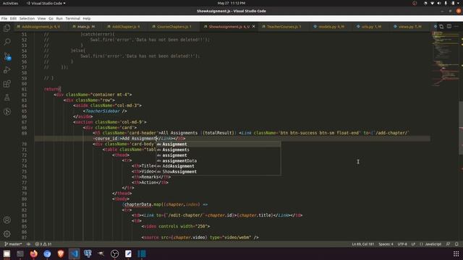This screenshot has height=260, width=463.
Task: Open the Go menu
Action: click(51, 18)
